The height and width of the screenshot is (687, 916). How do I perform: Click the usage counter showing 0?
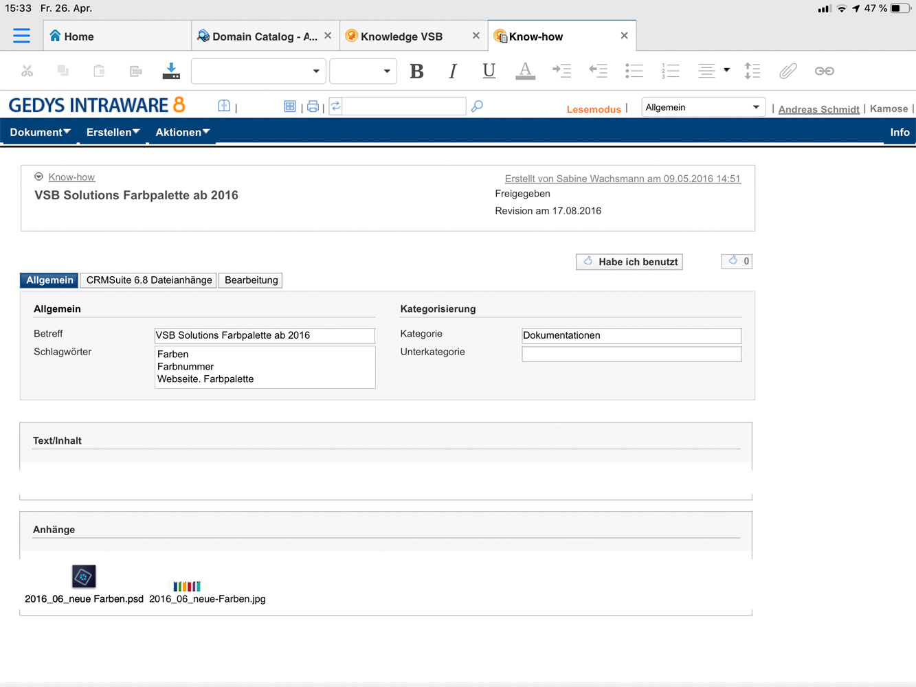(x=737, y=261)
